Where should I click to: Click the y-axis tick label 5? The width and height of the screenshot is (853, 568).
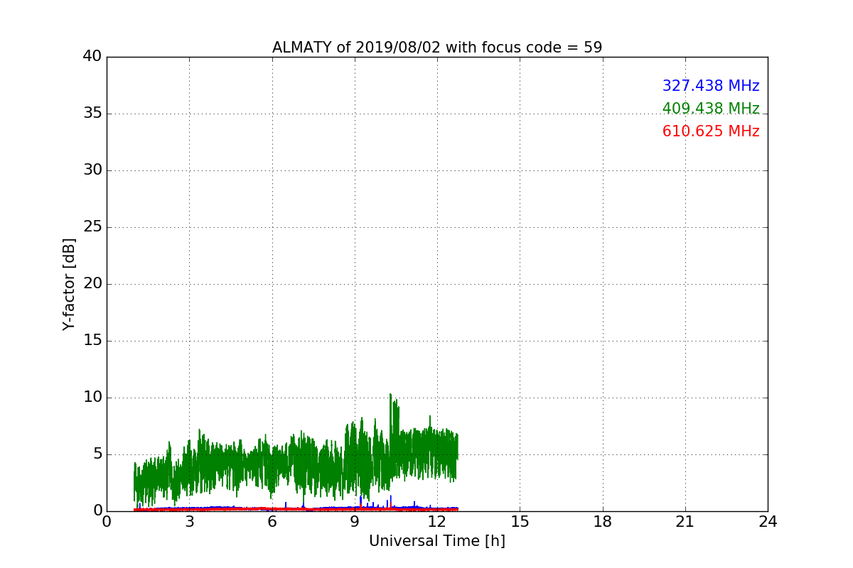(x=97, y=454)
